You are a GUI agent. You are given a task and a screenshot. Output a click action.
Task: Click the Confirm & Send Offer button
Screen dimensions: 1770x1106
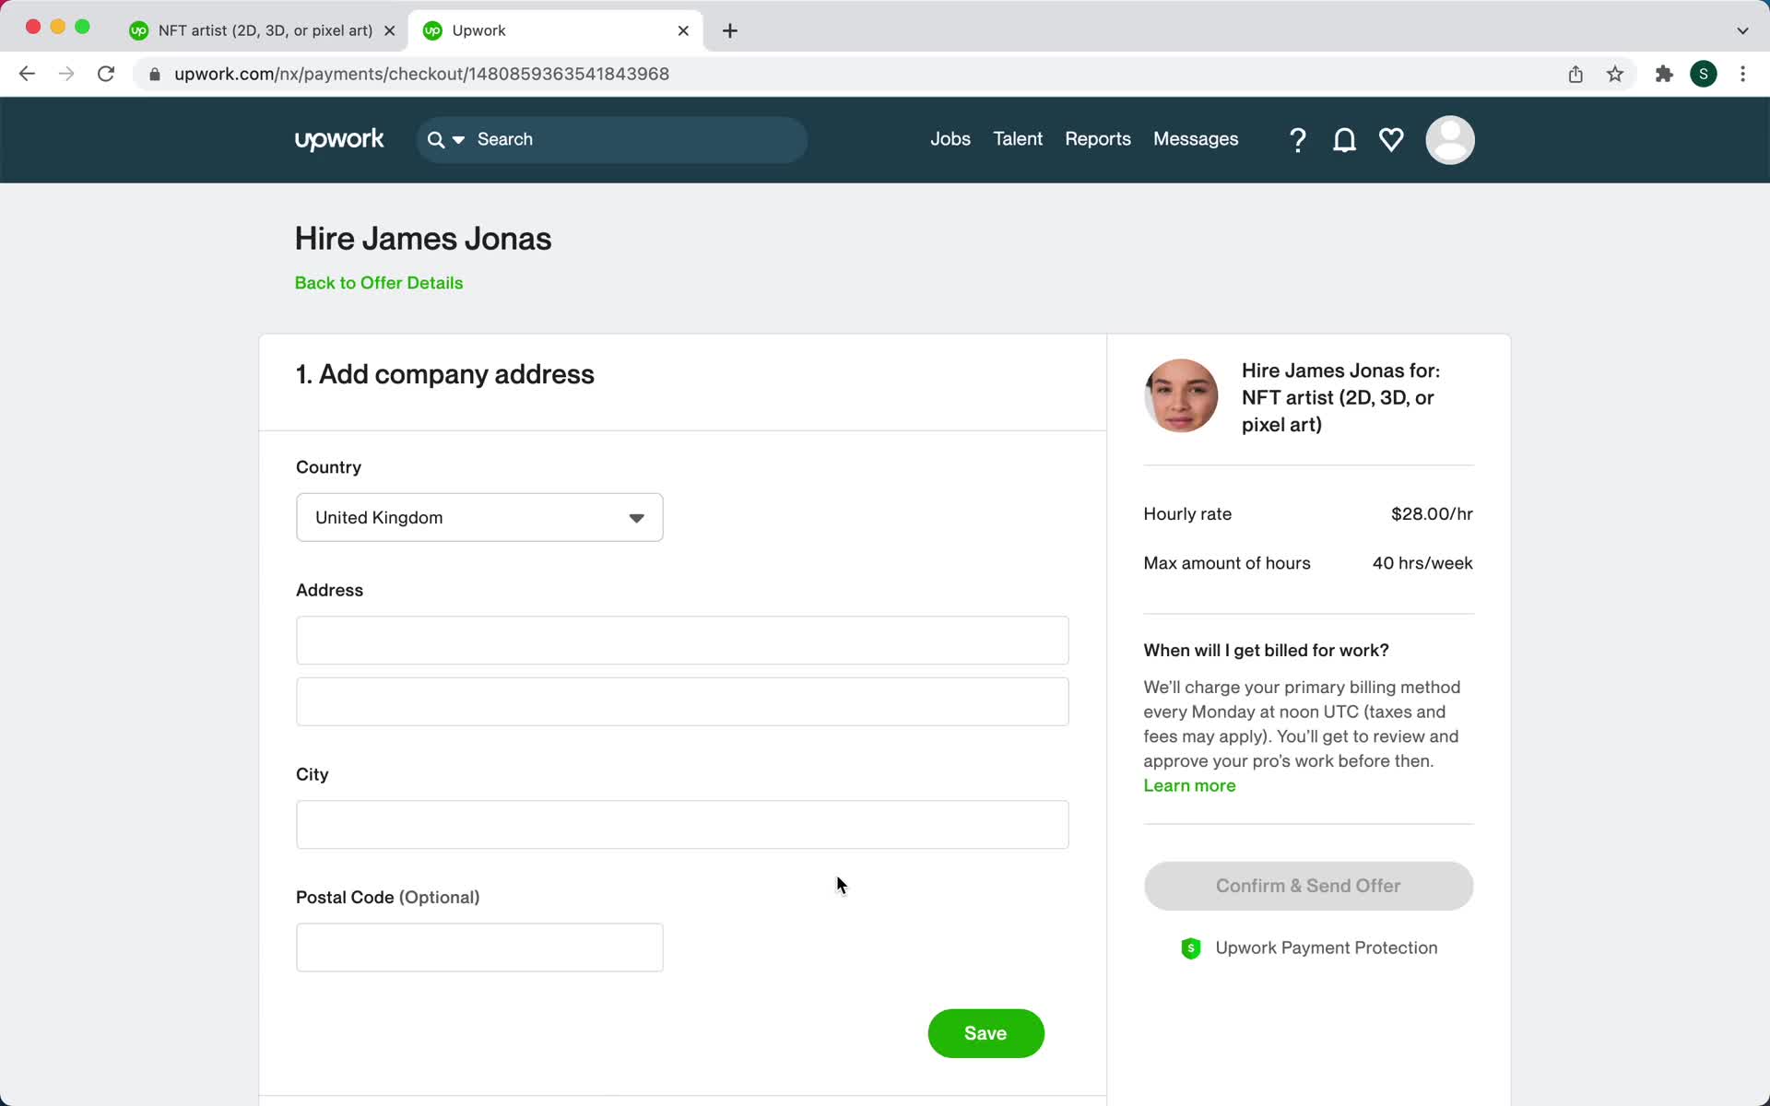pyautogui.click(x=1309, y=886)
